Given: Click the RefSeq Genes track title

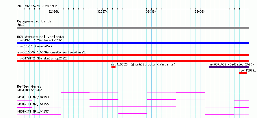Looking at the screenshot, I should pyautogui.click(x=29, y=86).
